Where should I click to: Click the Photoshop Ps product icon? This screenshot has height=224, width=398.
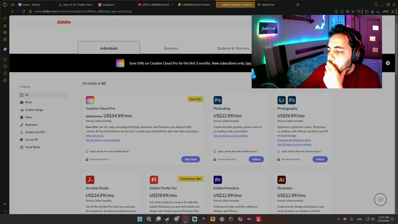[x=218, y=100]
